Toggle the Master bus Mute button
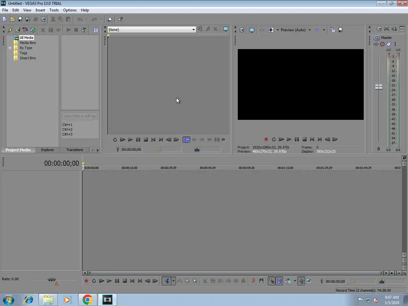 [389, 44]
